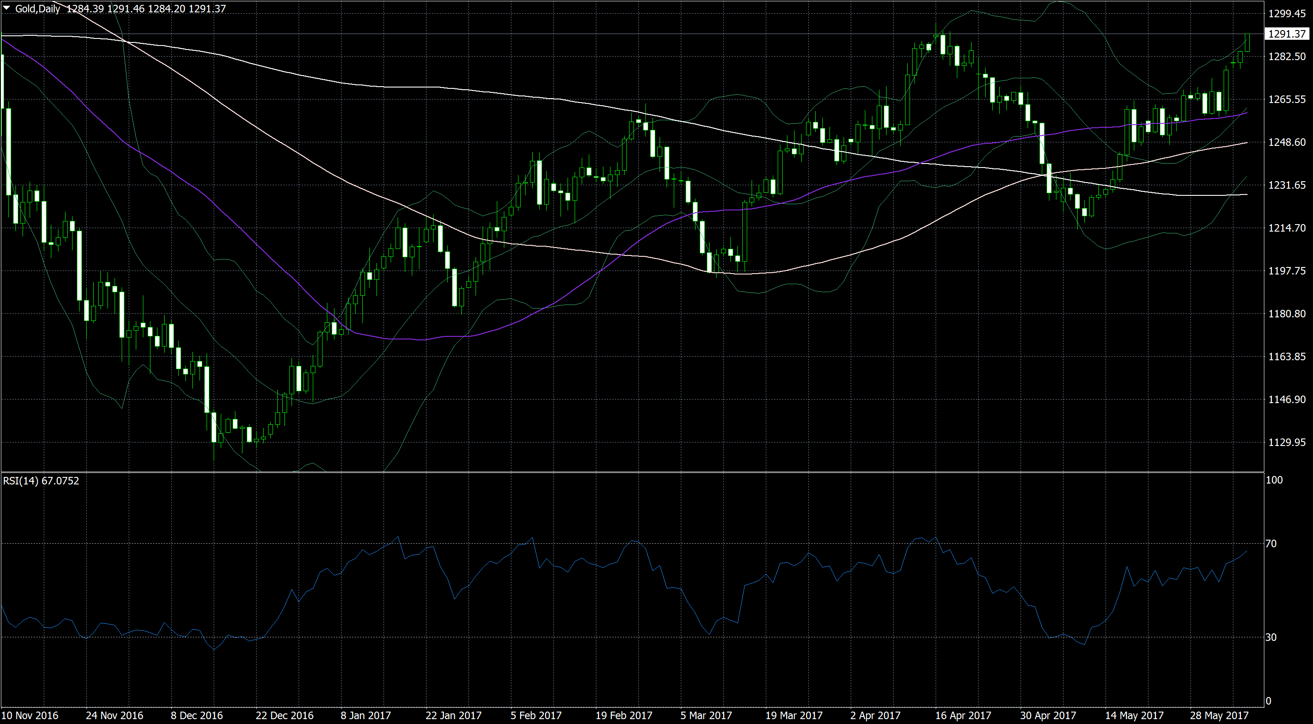This screenshot has width=1313, height=724.
Task: Click the 16 Apr 2017 date label
Action: click(x=964, y=715)
